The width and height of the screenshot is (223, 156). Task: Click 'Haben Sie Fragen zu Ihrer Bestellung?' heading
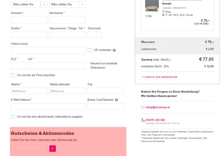[x=170, y=91]
